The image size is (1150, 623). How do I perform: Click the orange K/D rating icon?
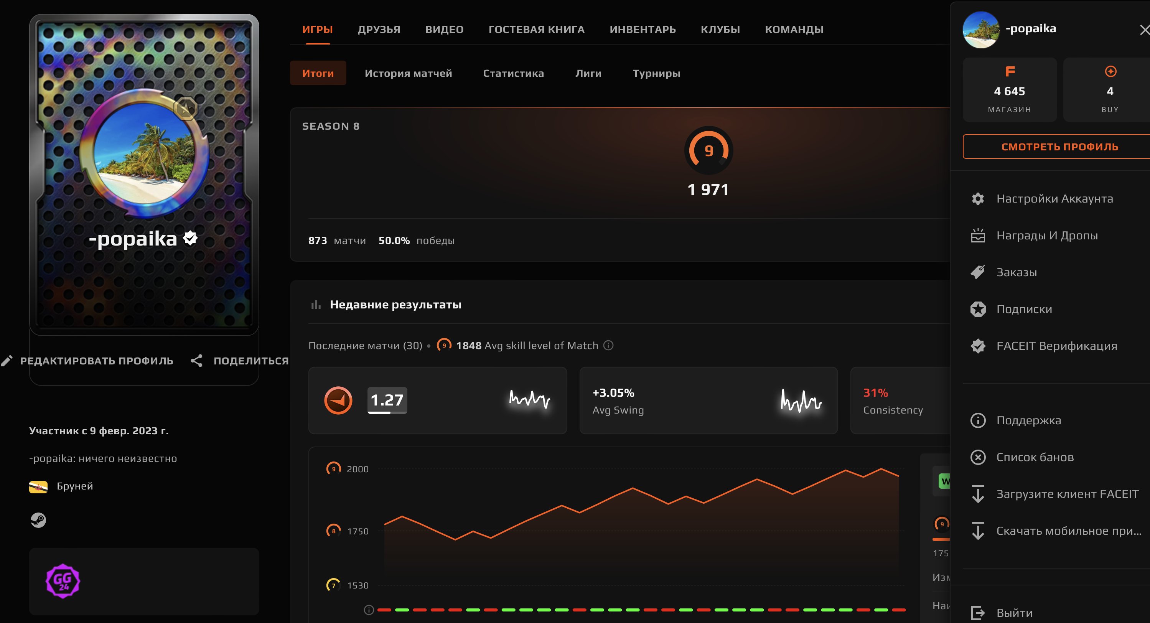coord(338,400)
